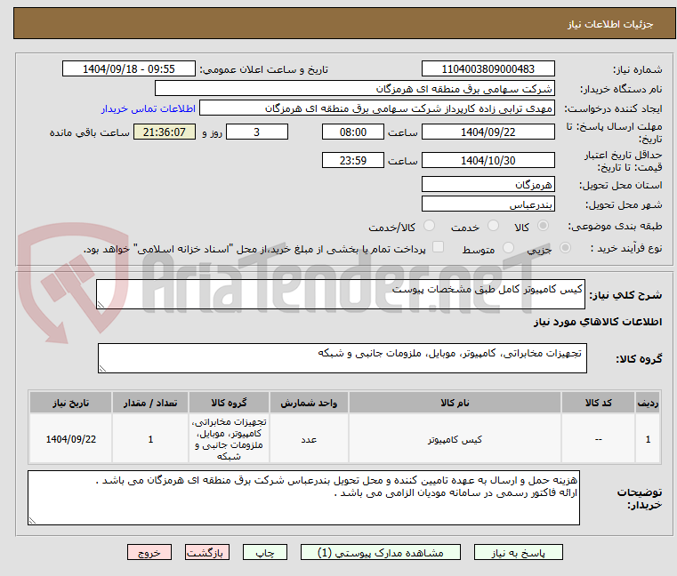
Task: Click the 'گروه کالا' column header
Action: 229,403
